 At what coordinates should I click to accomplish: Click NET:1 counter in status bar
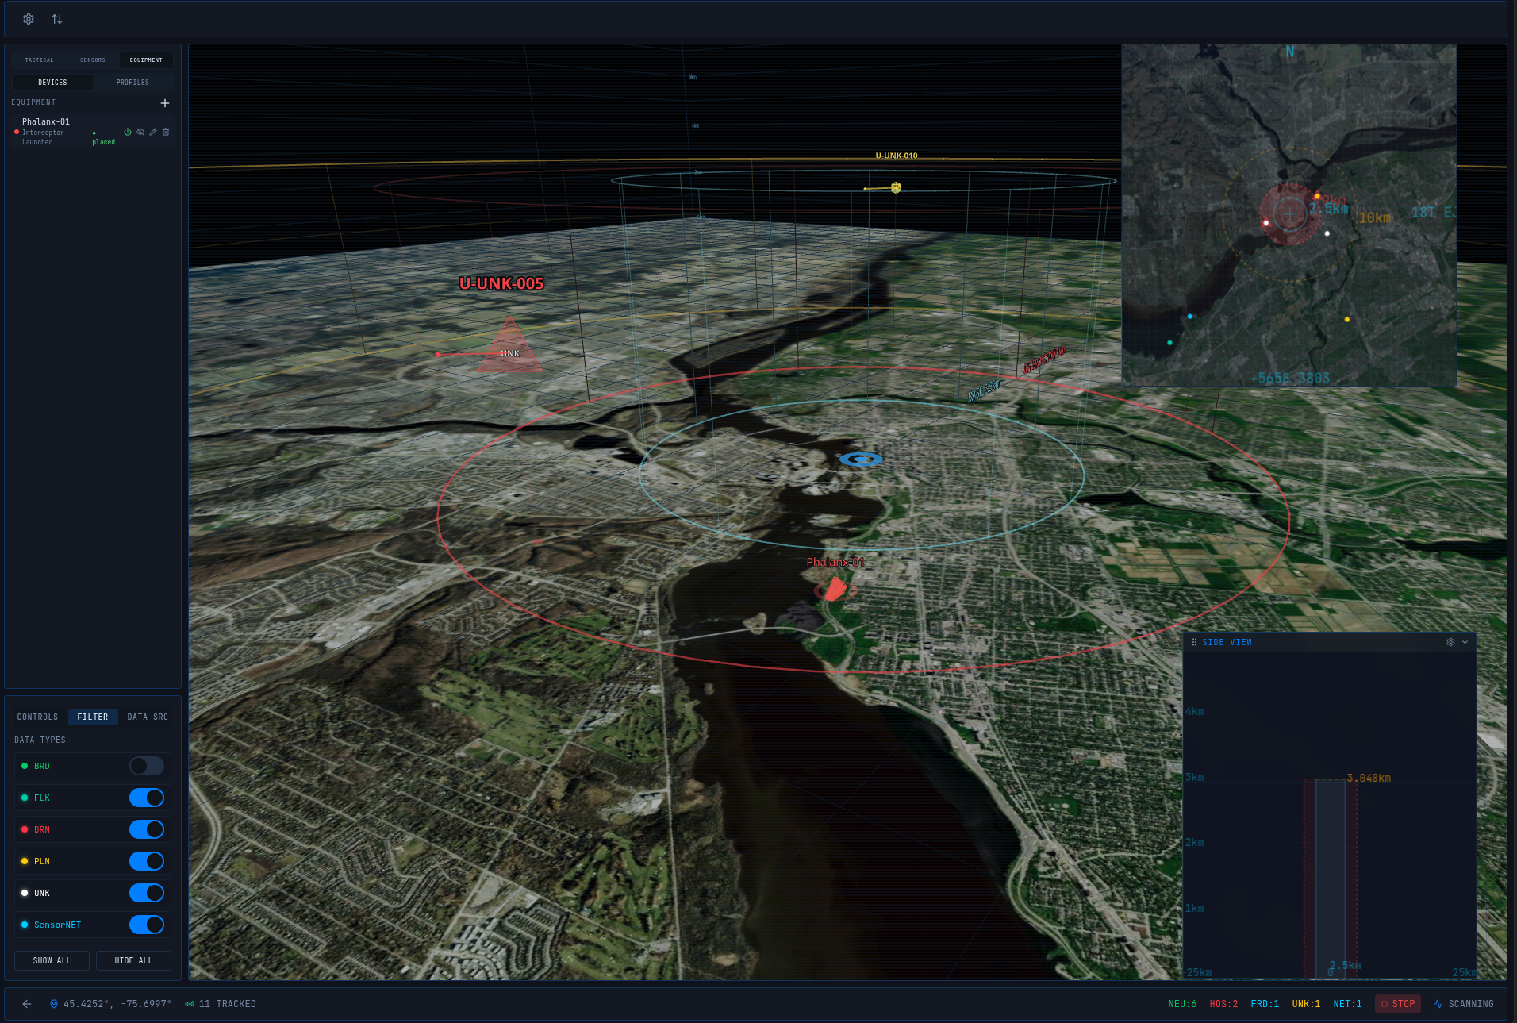(1347, 1004)
